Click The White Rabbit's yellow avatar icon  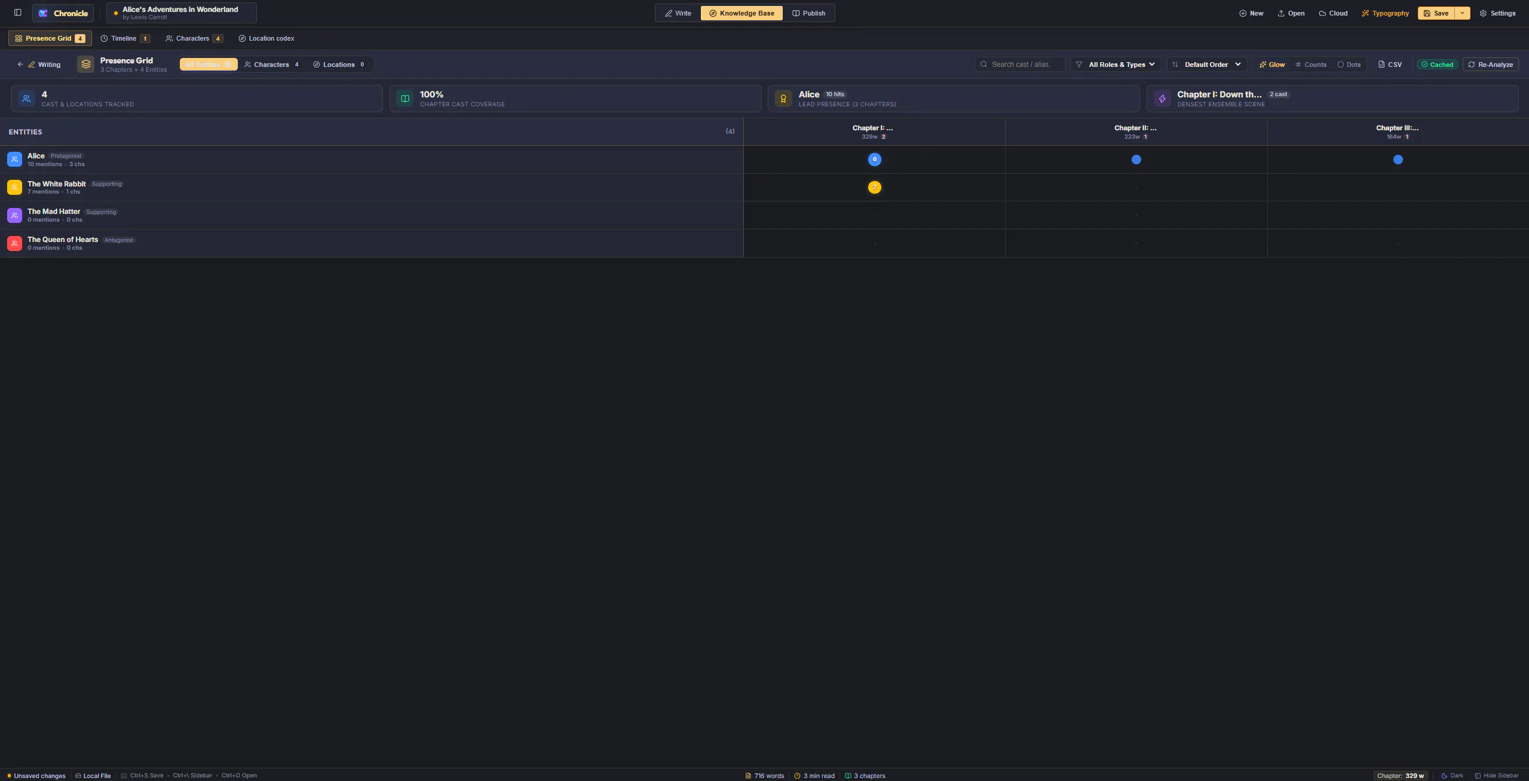[x=14, y=188]
